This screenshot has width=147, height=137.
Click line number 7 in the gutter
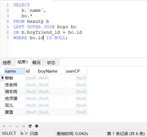pos(8,38)
